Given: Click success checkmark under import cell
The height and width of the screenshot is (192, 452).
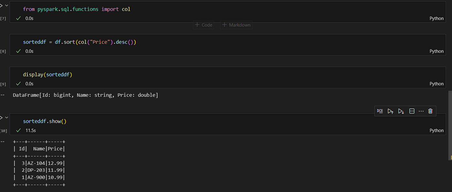Looking at the screenshot, I should click(x=18, y=18).
